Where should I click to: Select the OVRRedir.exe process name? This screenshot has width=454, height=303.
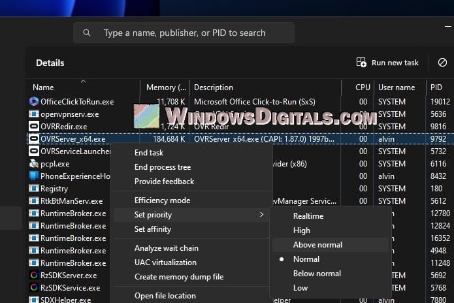pos(64,127)
